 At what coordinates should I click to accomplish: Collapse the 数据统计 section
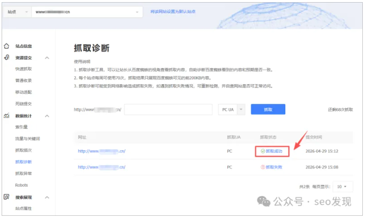47,116
